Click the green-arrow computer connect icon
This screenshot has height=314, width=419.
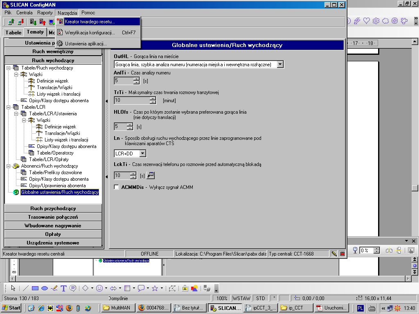tap(11, 22)
